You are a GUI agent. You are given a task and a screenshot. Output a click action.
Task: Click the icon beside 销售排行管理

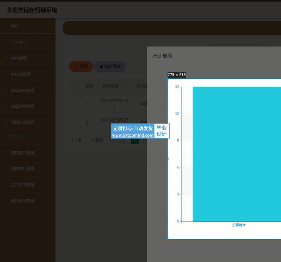(x=6, y=169)
